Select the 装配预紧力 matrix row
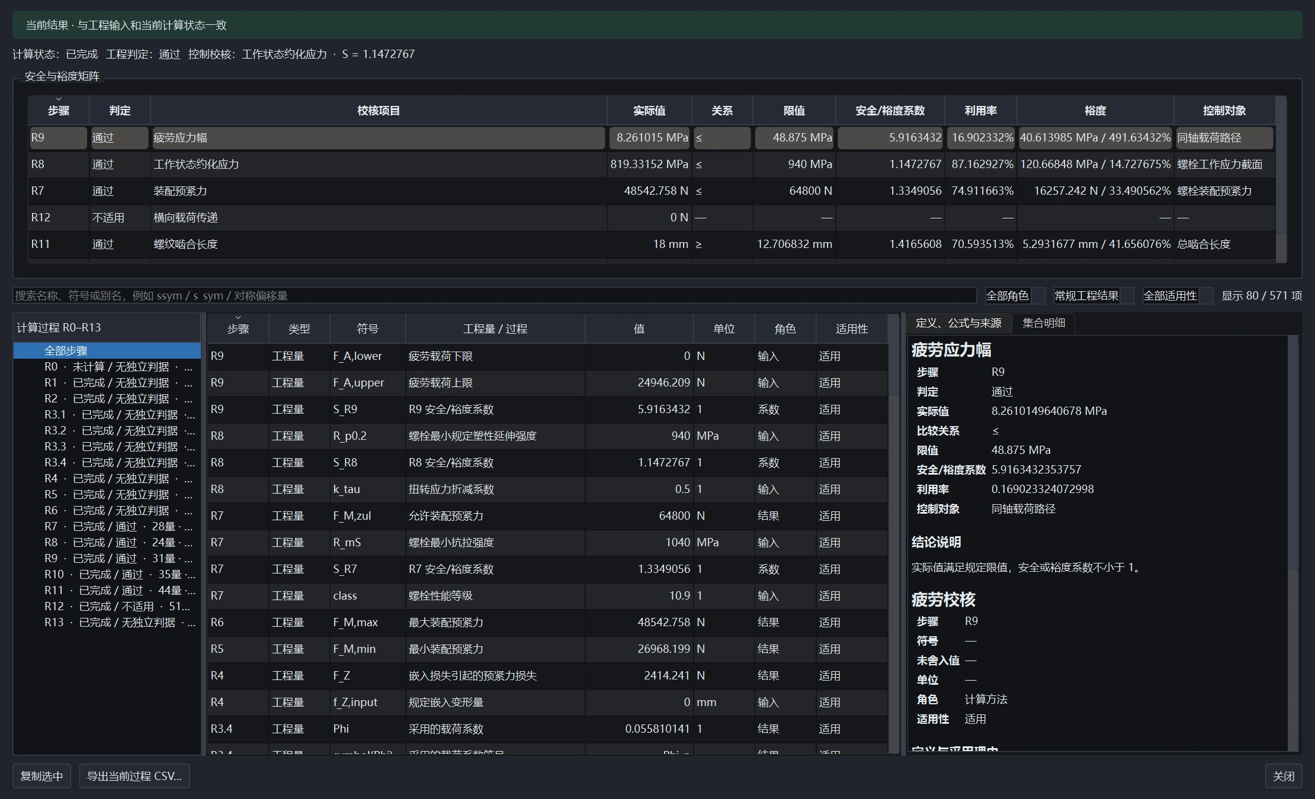The image size is (1315, 799). (x=651, y=191)
